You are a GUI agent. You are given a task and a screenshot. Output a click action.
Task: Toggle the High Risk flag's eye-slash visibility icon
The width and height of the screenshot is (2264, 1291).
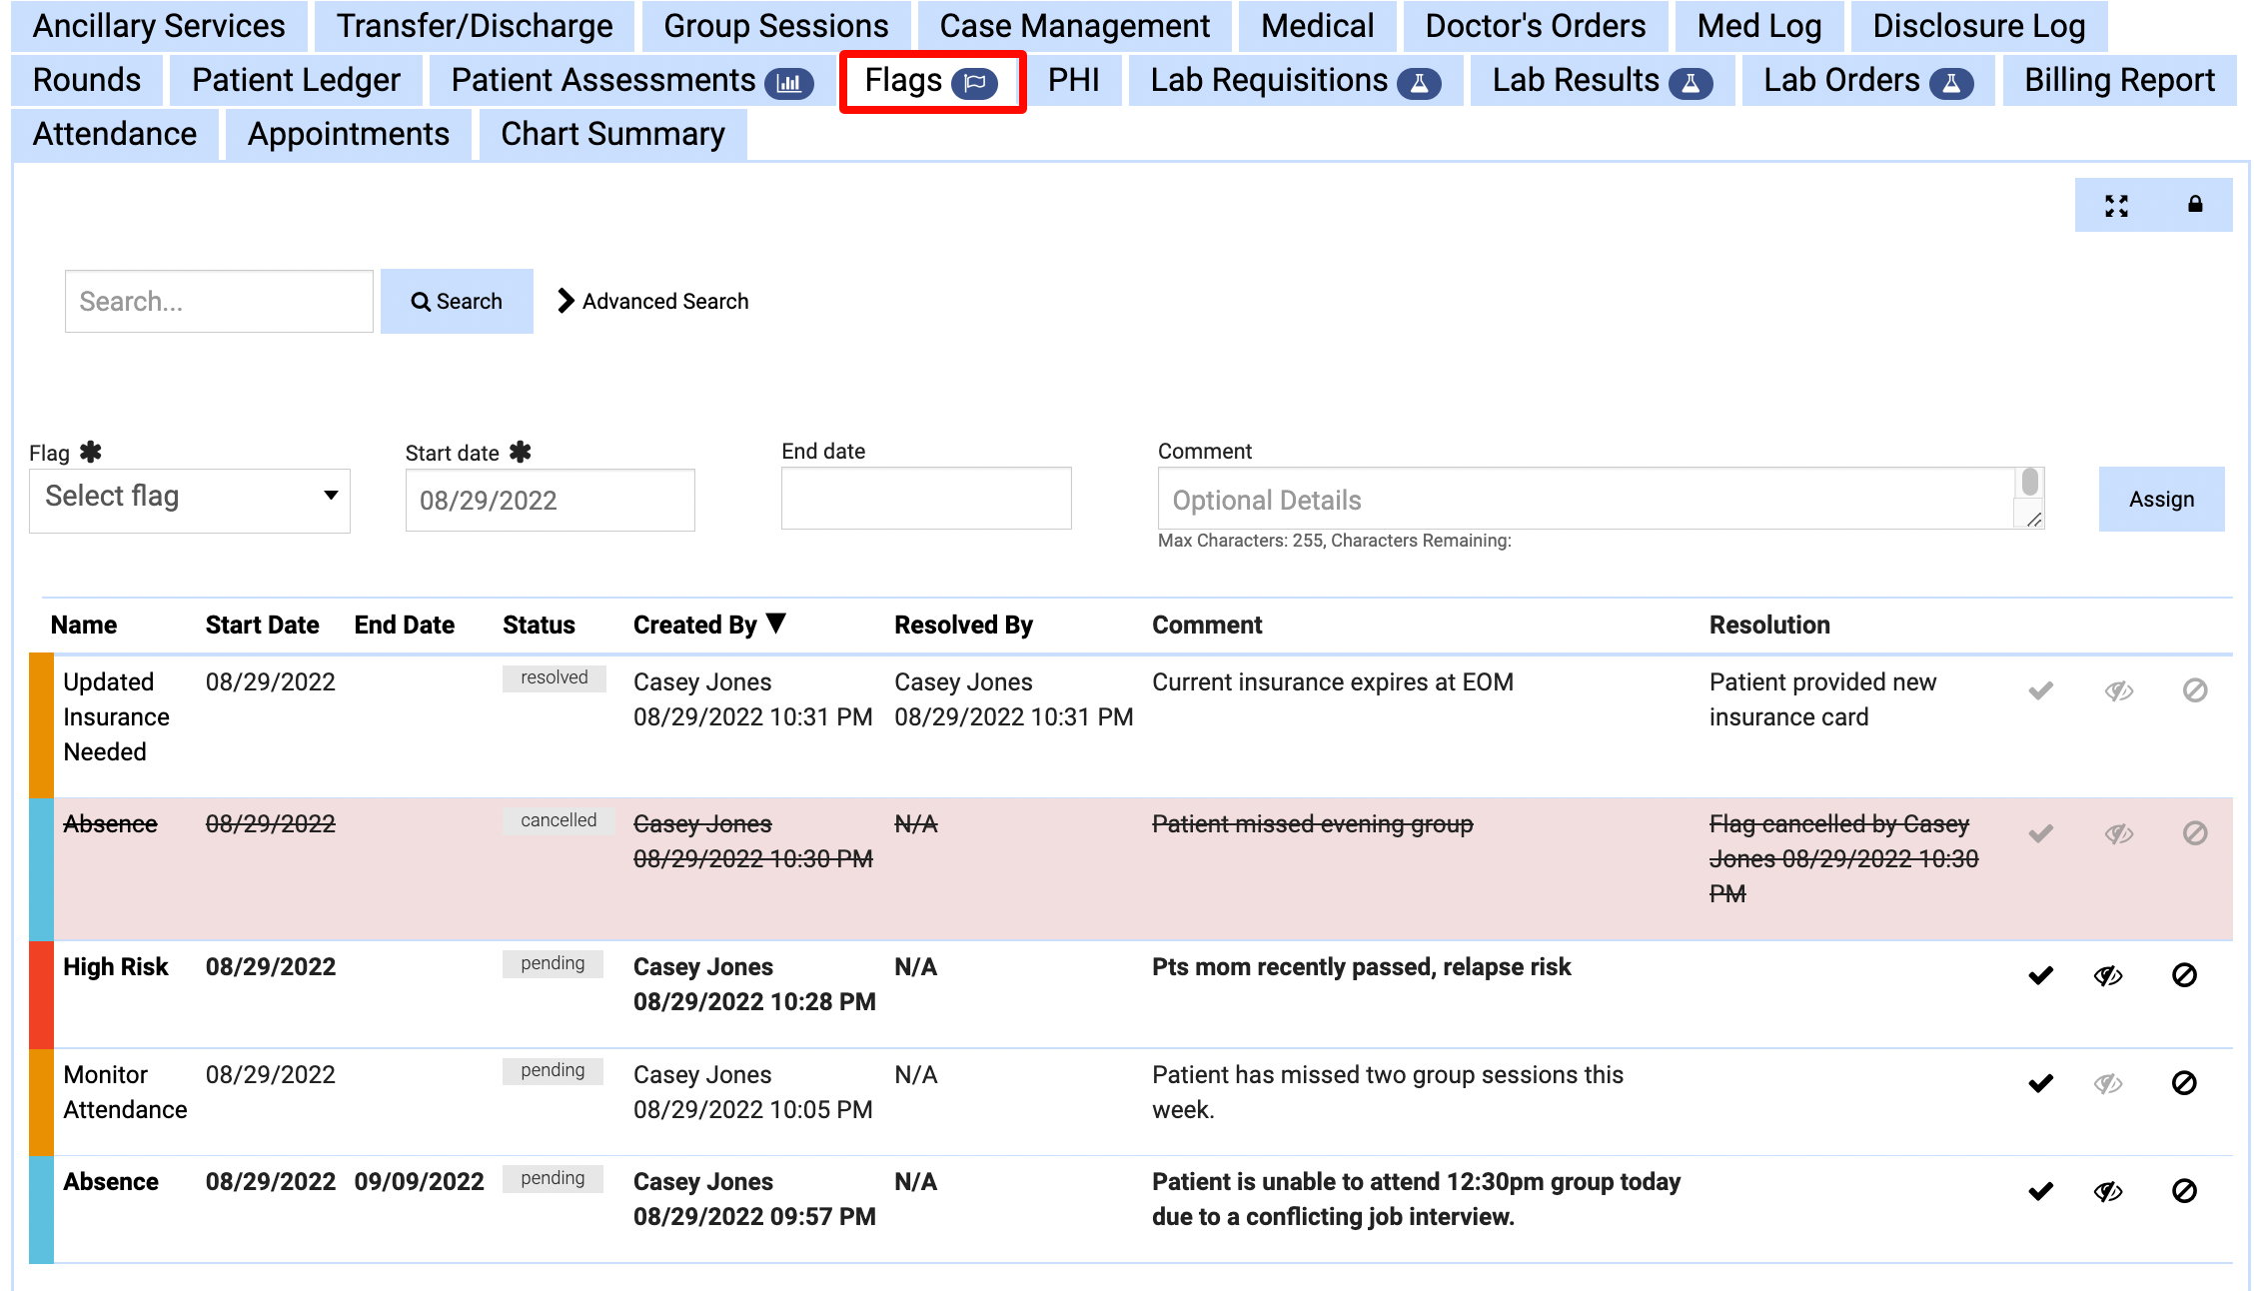2108,975
